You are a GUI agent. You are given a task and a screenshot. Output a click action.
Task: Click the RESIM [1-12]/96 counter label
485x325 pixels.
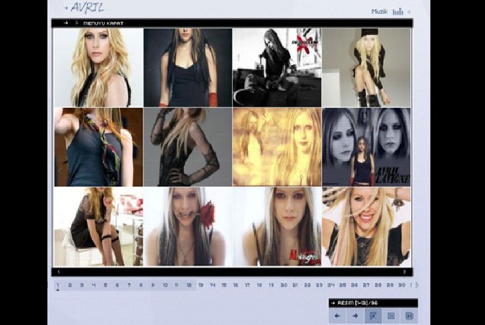(x=357, y=303)
